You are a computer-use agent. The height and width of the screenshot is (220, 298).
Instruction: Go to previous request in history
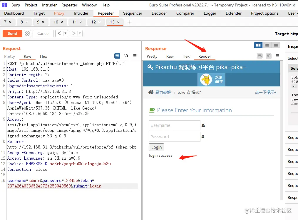[x=59, y=33]
